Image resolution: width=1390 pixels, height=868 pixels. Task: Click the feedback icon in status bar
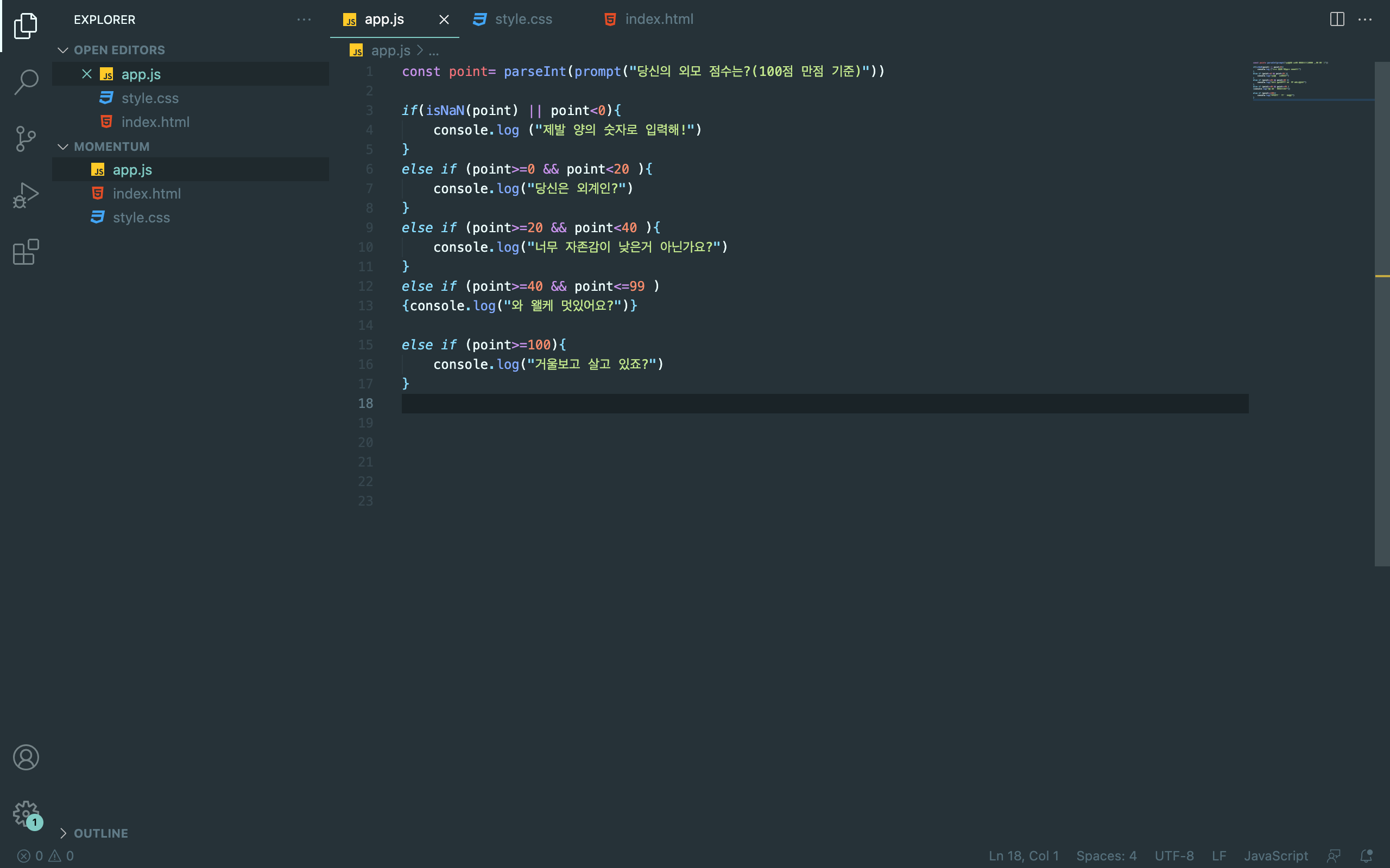1334,856
